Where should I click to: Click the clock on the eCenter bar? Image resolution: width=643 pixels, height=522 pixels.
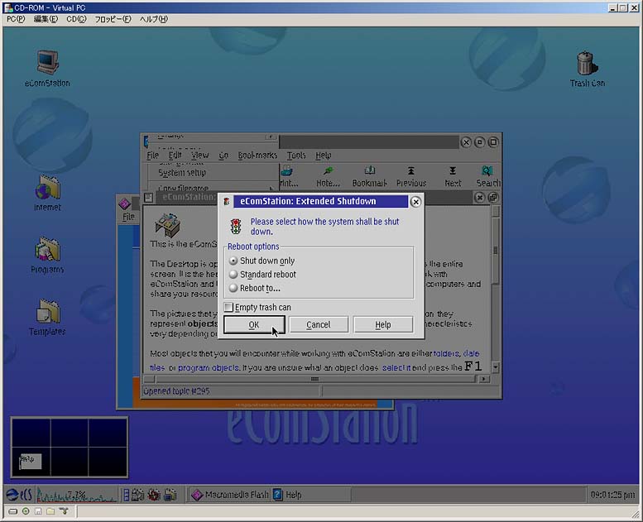point(612,495)
